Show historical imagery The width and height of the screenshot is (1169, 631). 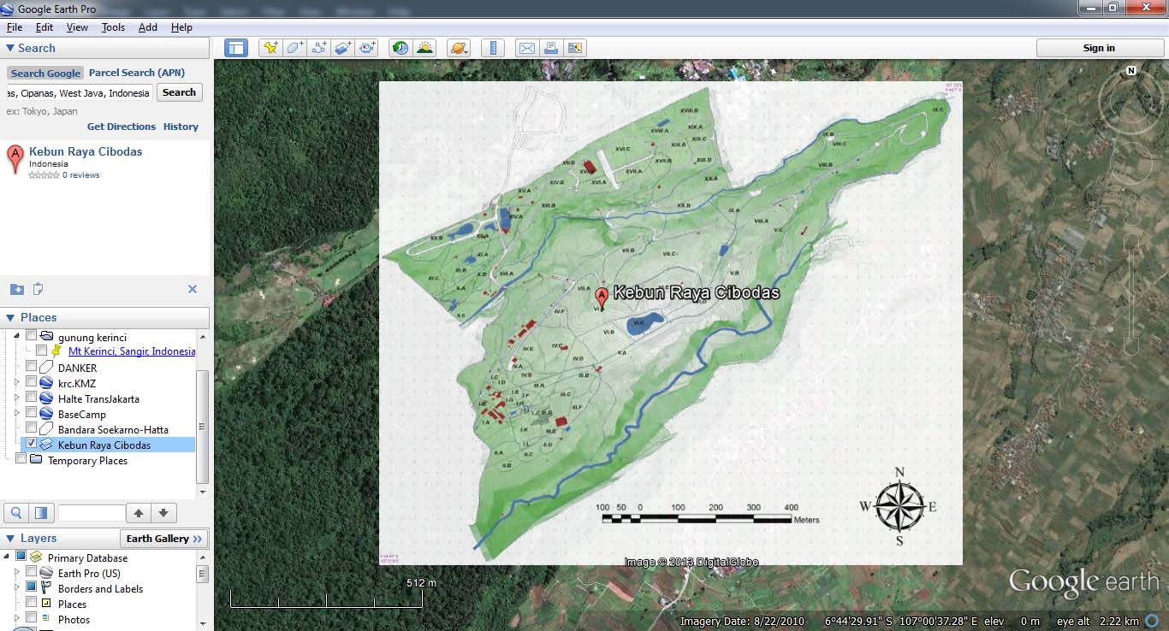tap(400, 48)
